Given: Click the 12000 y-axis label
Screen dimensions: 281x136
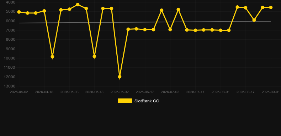Looking at the screenshot, I should point(10,77).
